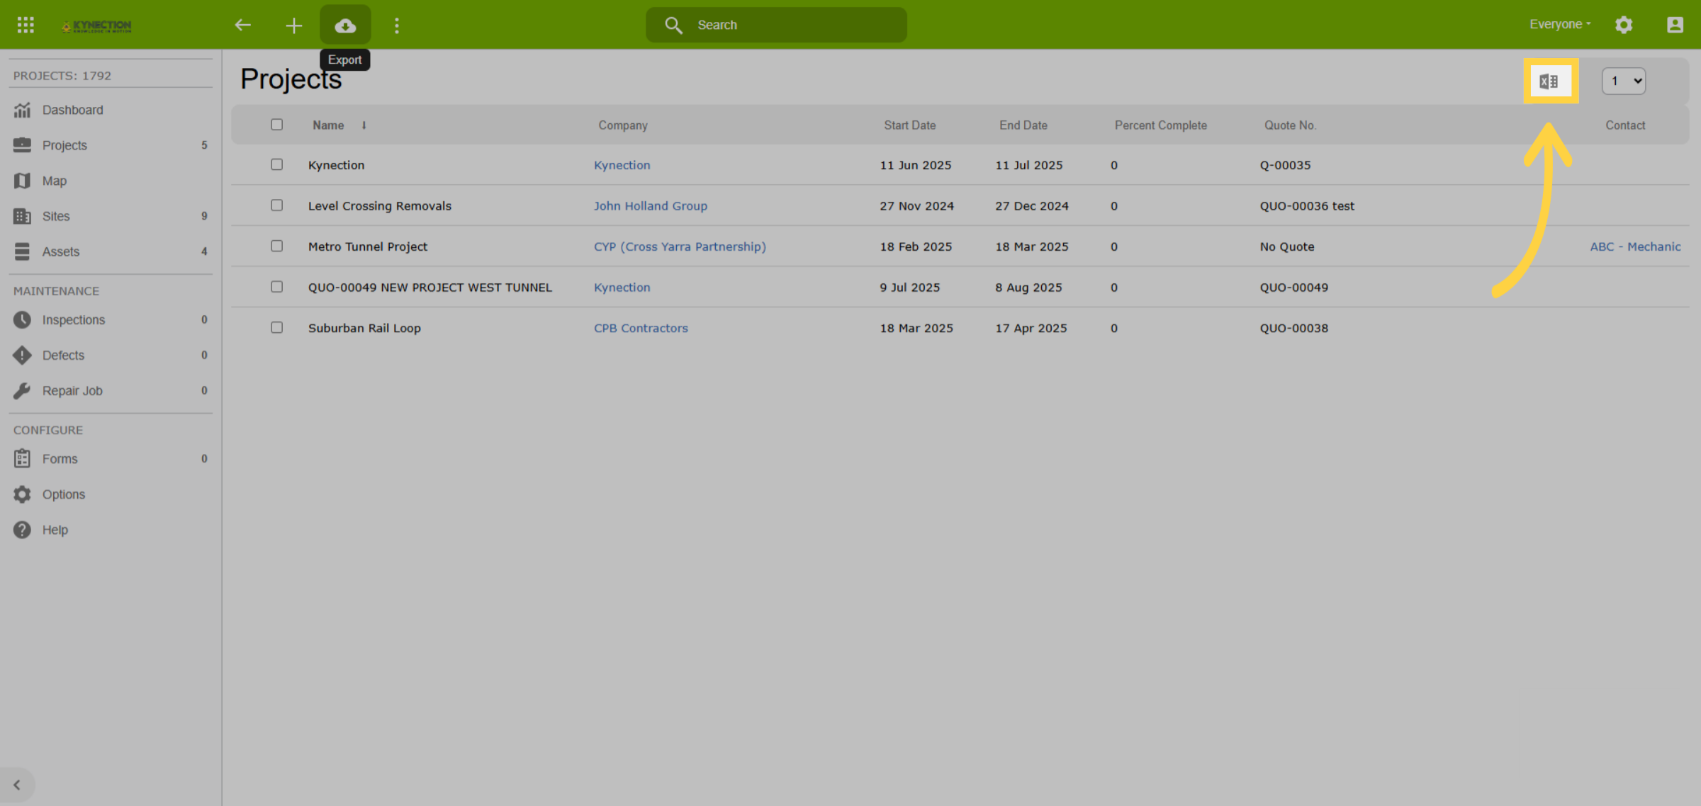Open the Suburban Rail Loop project
Screen dimensions: 1701x806
[x=364, y=328]
